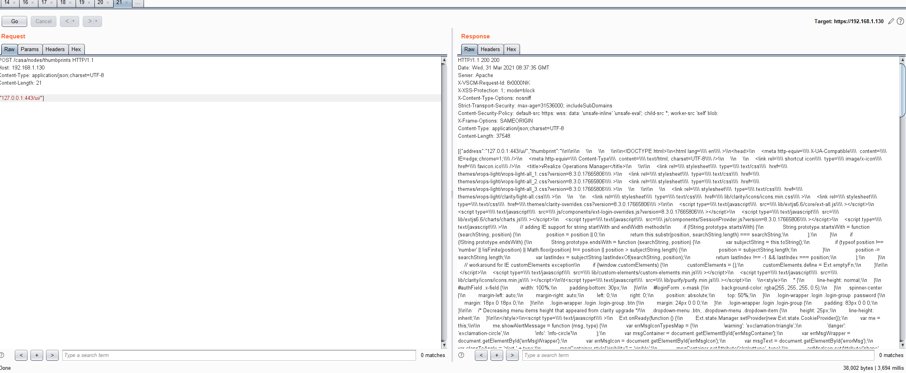Jump to previous match in response search

(481, 355)
